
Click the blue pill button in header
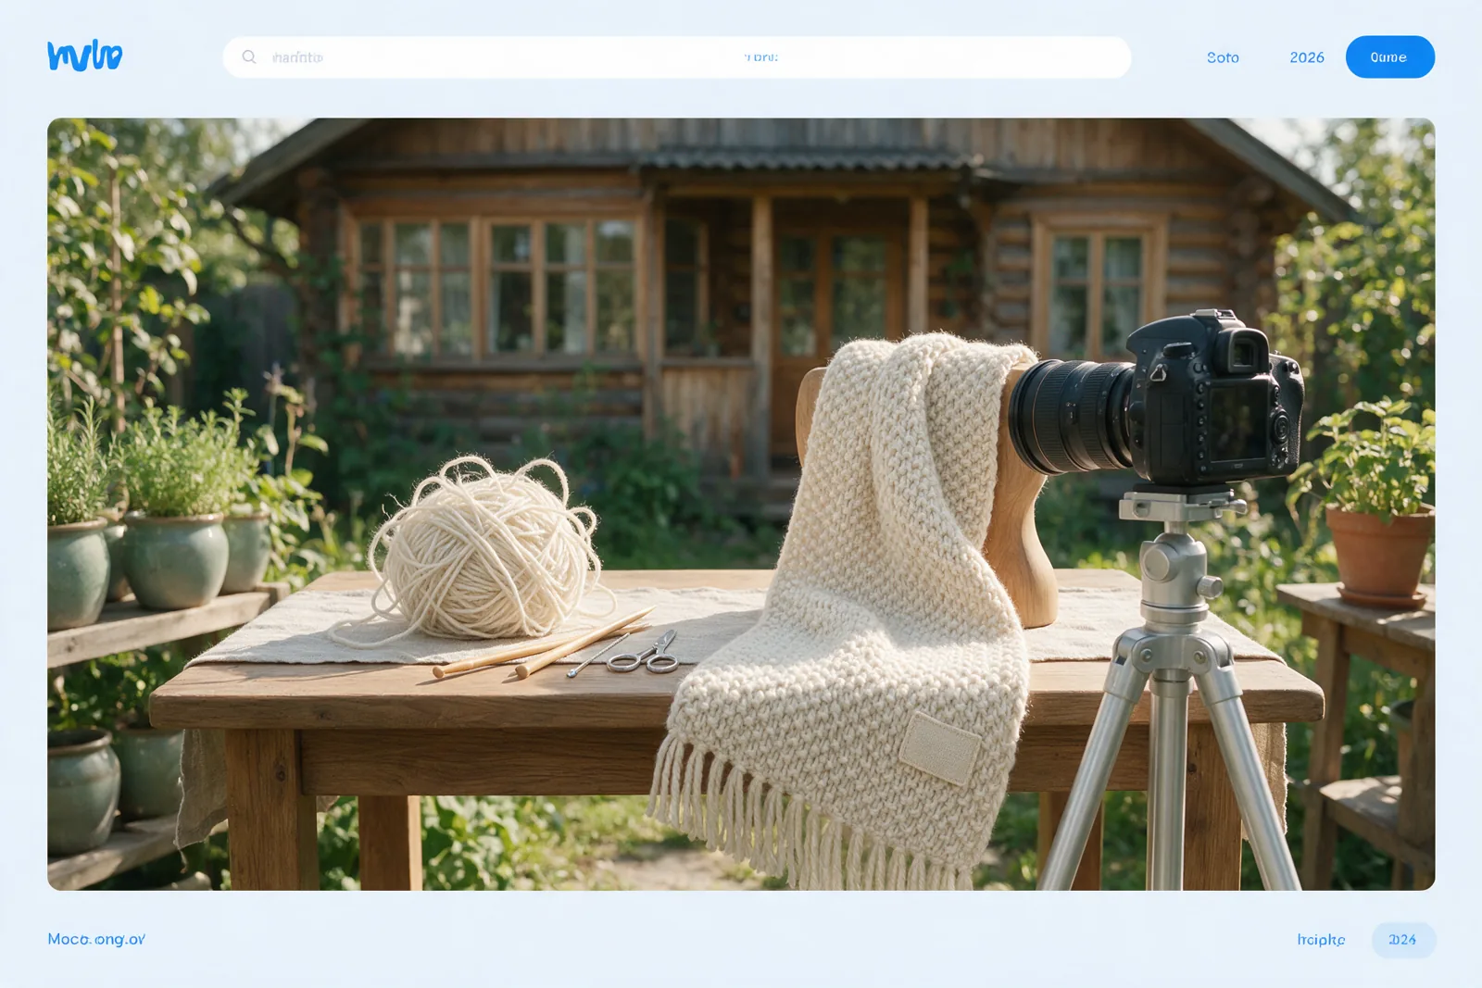pos(1389,57)
